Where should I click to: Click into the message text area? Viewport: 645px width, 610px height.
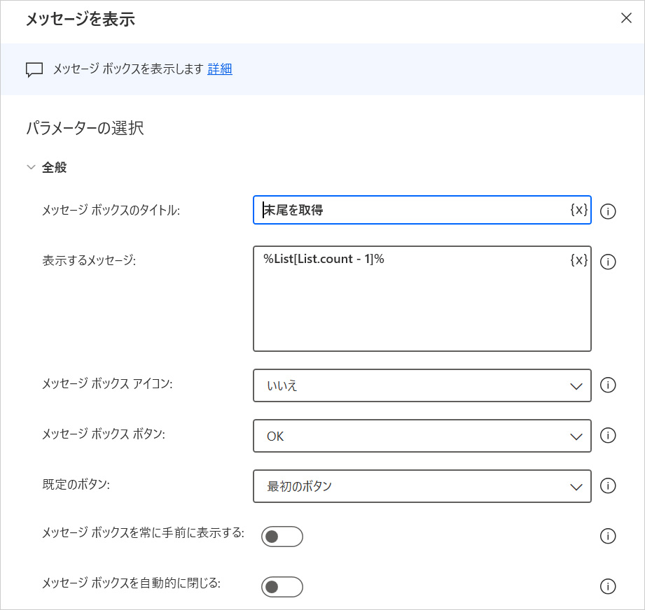click(x=413, y=308)
